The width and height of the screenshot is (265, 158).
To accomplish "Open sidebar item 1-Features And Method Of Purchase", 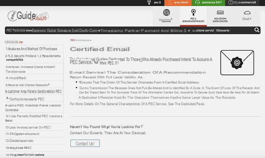I will tap(31, 49).
